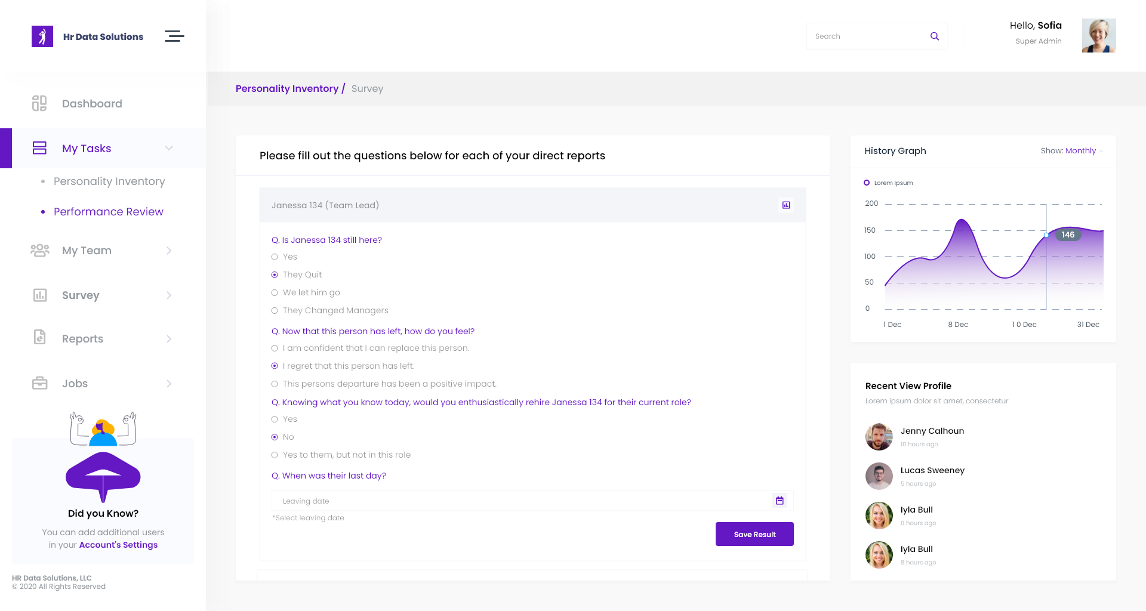The width and height of the screenshot is (1146, 611).
Task: Select the 'We let him go' option
Action: tap(275, 292)
